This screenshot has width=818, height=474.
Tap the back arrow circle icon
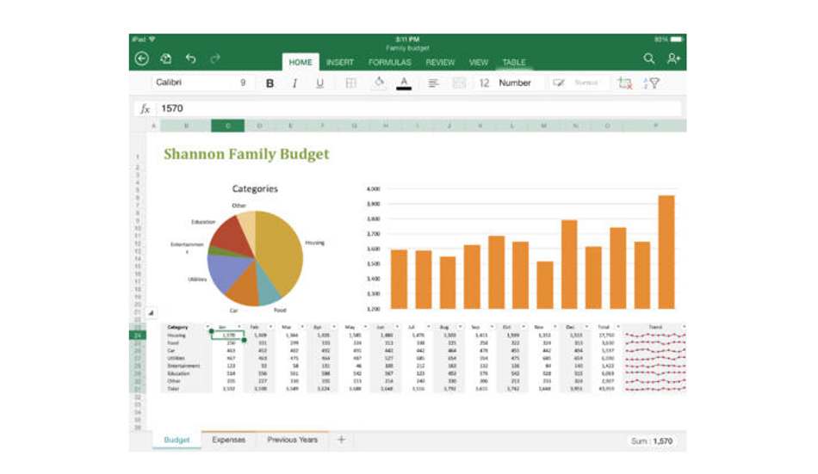(142, 58)
